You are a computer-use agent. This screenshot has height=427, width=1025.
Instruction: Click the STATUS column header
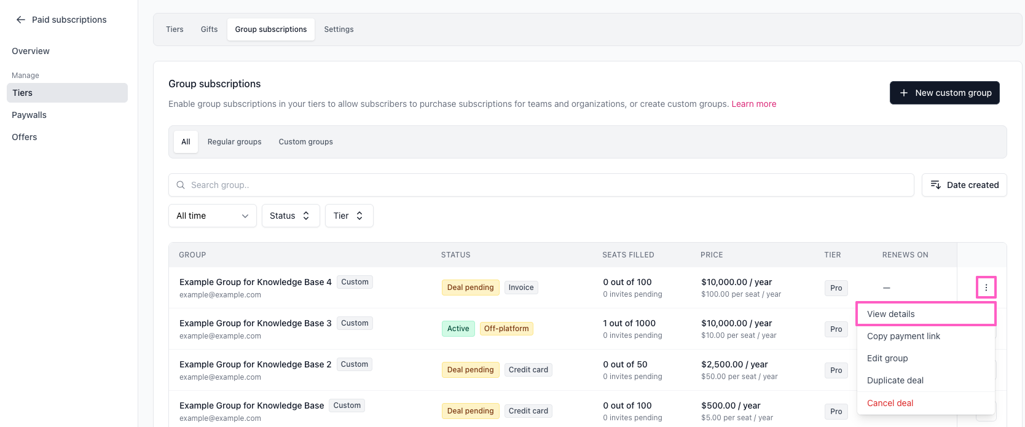pos(456,255)
